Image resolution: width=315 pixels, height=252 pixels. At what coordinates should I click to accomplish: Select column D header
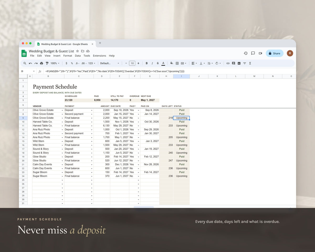point(102,76)
